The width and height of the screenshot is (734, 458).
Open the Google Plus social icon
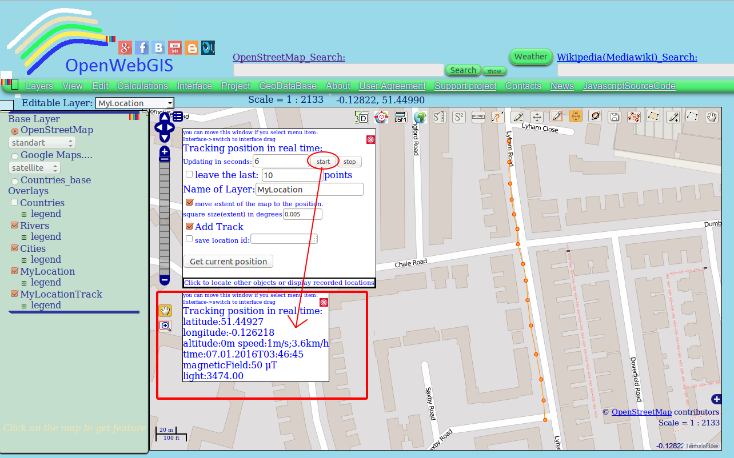pyautogui.click(x=125, y=48)
